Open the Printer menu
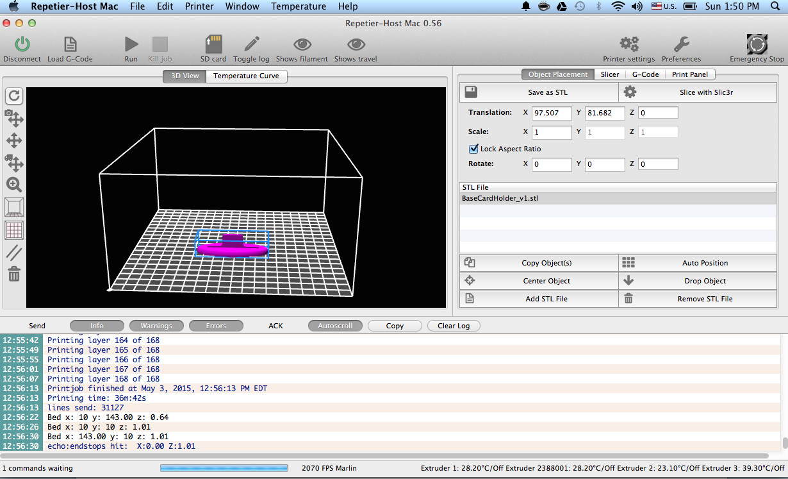Image resolution: width=788 pixels, height=479 pixels. click(199, 6)
